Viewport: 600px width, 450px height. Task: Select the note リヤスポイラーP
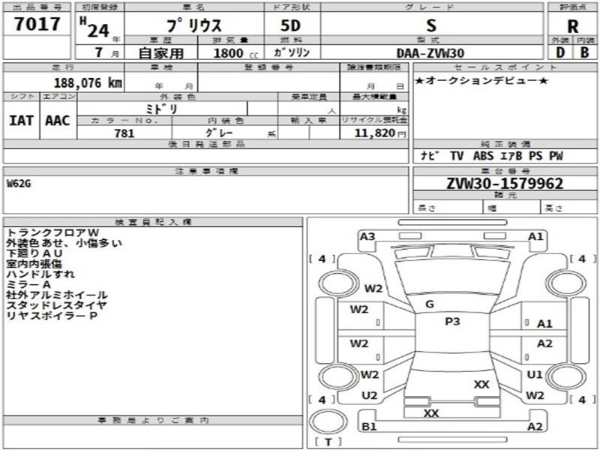tap(52, 316)
